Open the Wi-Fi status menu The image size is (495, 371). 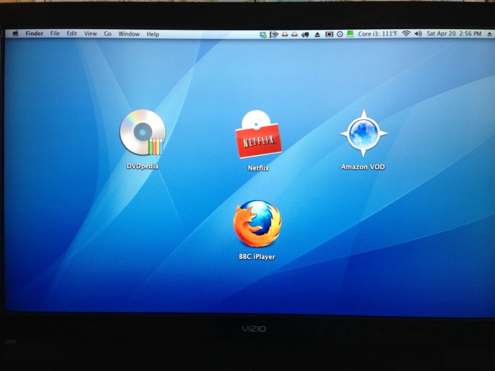(x=406, y=33)
